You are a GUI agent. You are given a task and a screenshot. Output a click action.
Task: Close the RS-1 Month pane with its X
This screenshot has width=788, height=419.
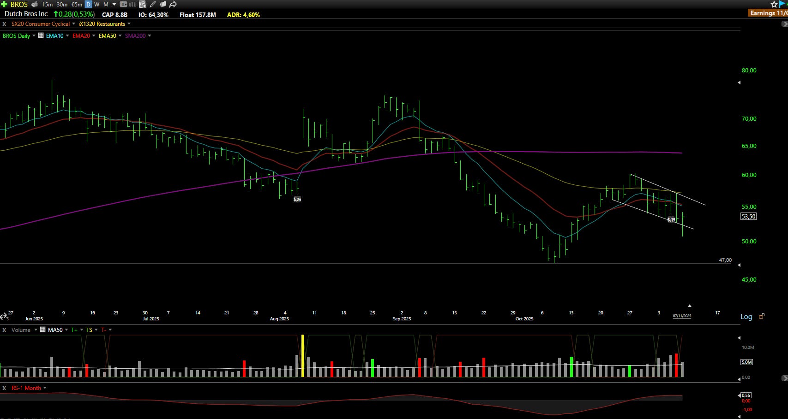click(x=4, y=388)
